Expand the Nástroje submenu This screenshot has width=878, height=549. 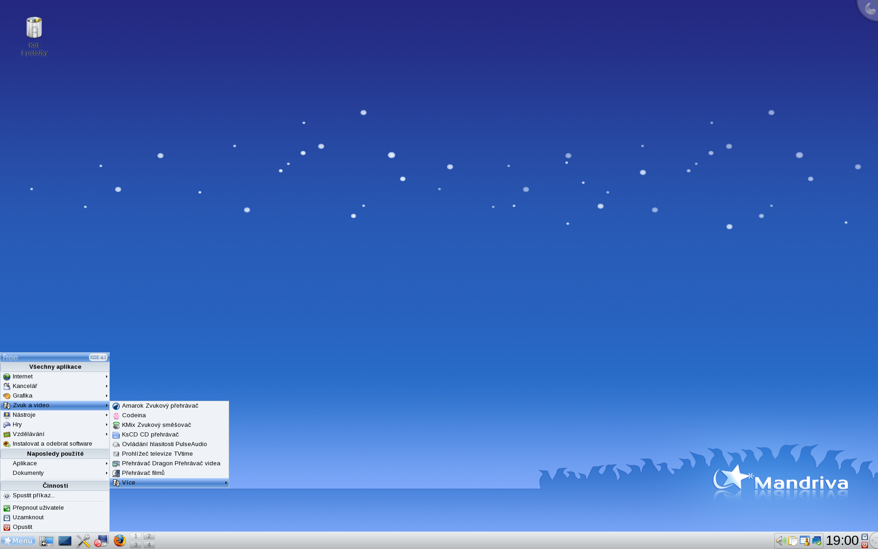(55, 415)
